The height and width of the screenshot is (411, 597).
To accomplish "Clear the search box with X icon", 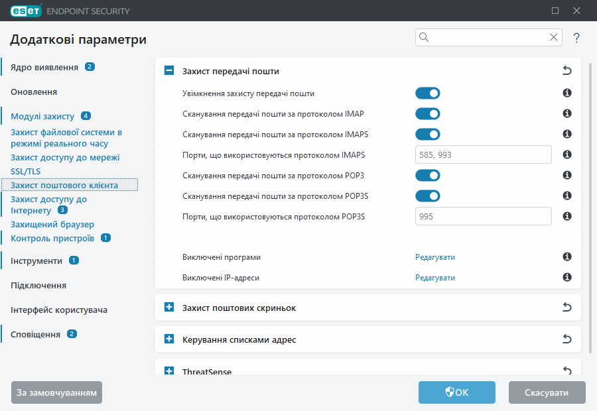I will 553,38.
